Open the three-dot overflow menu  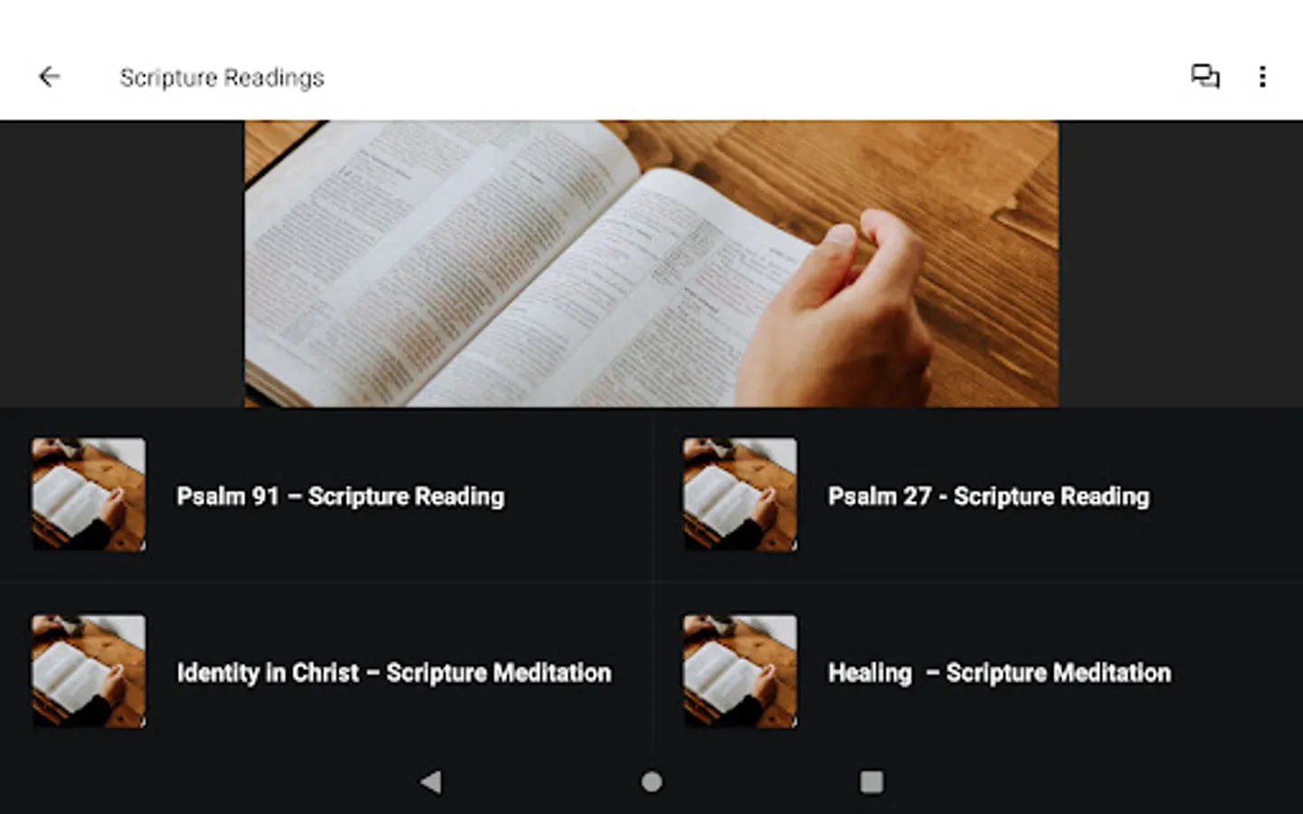click(x=1262, y=77)
